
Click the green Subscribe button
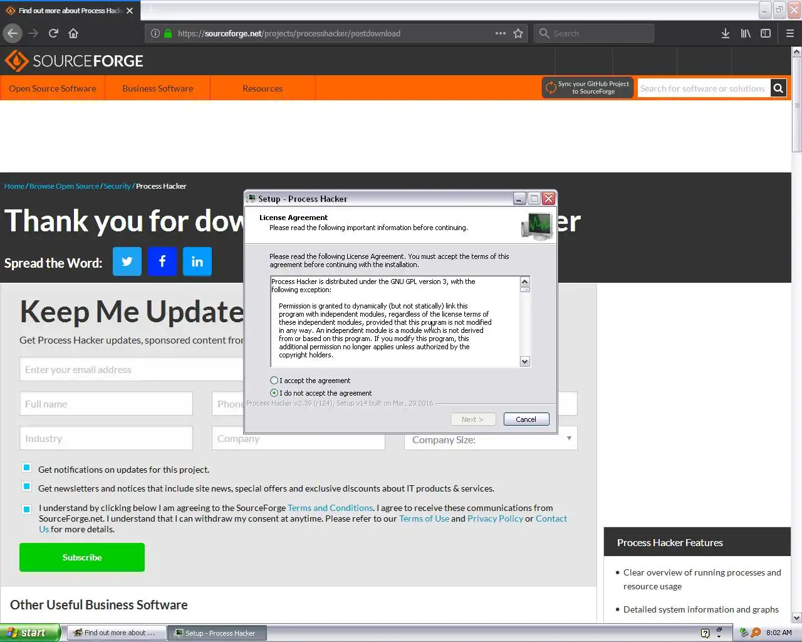click(82, 557)
